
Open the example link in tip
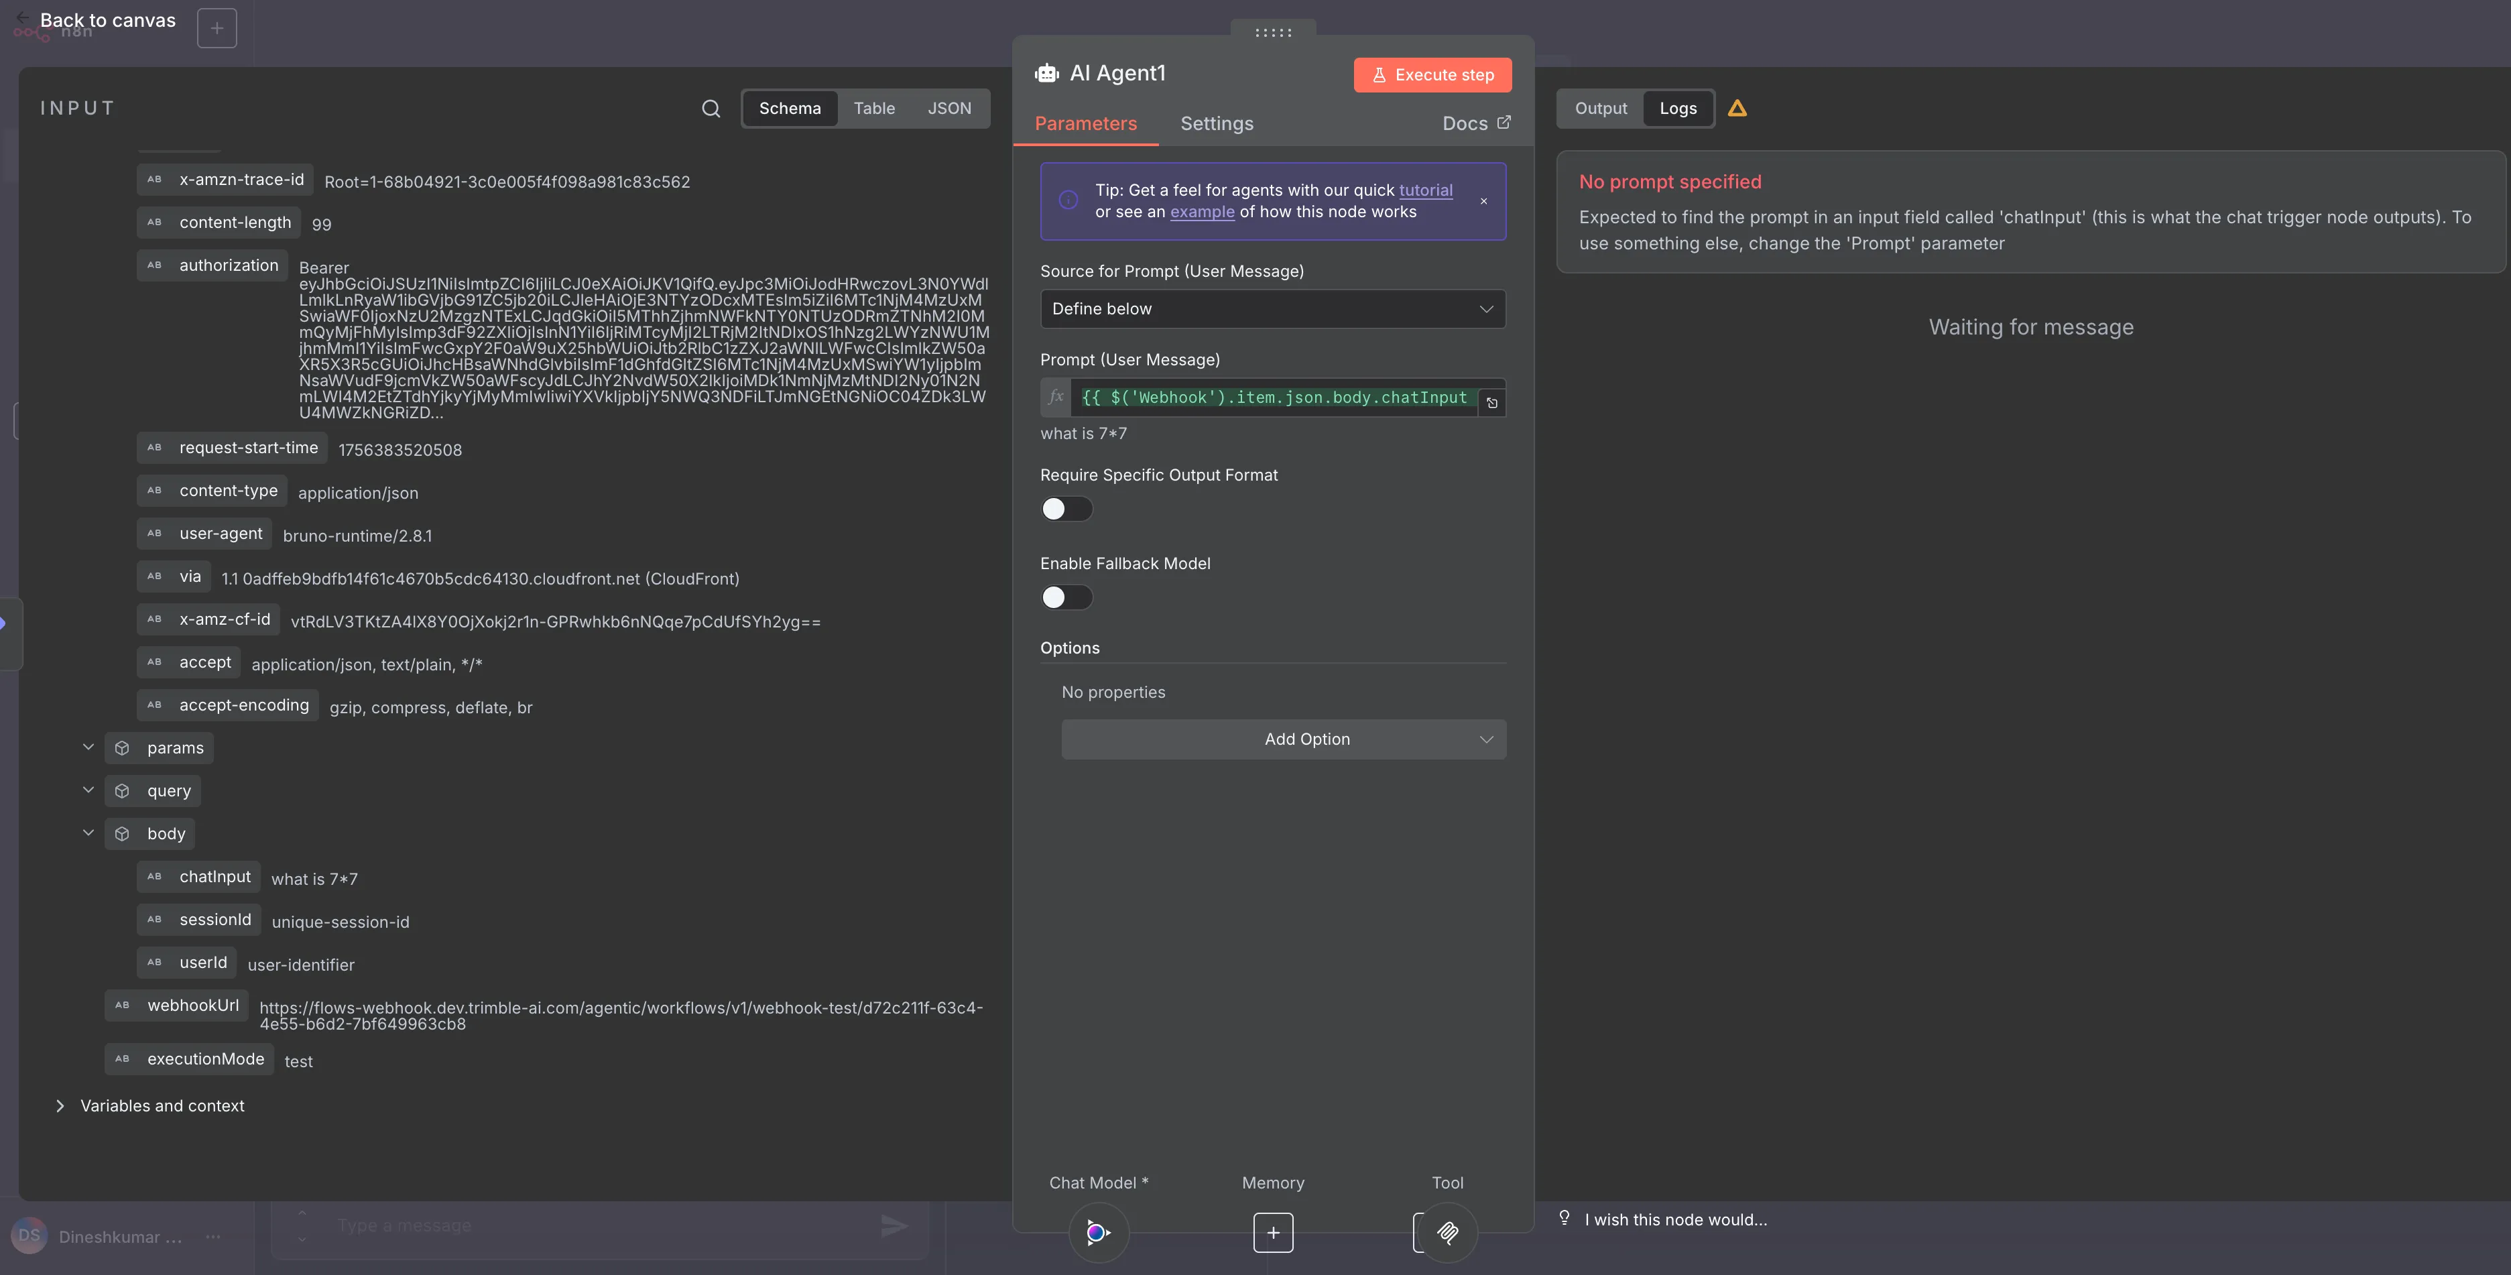[x=1202, y=212]
